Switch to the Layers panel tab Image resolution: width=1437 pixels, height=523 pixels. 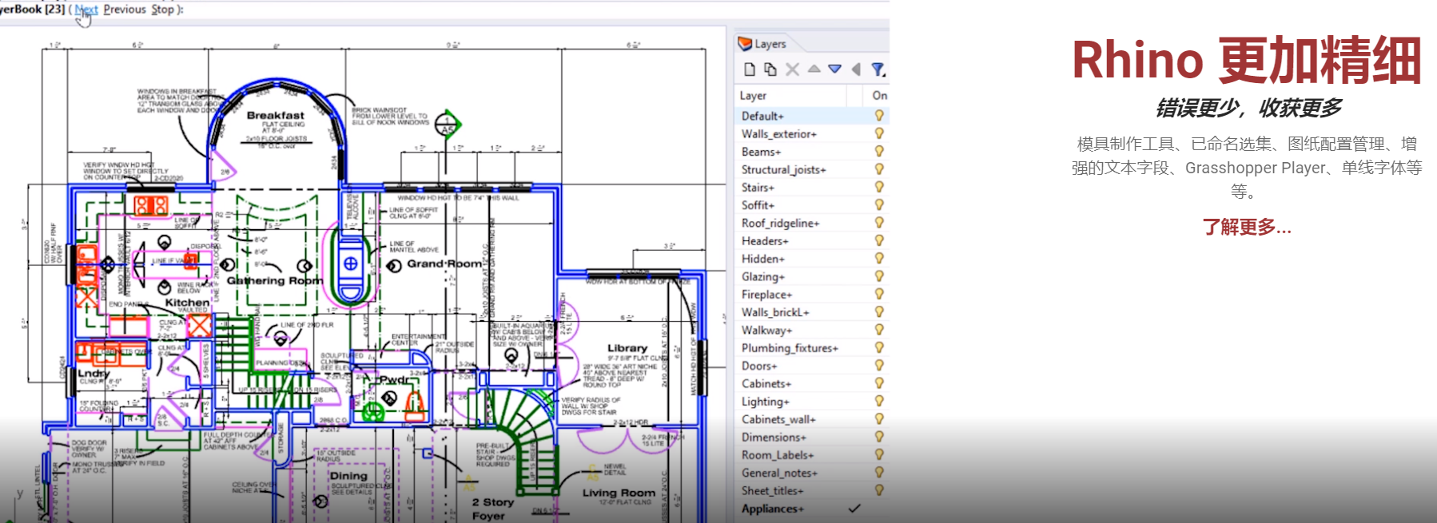pyautogui.click(x=770, y=44)
